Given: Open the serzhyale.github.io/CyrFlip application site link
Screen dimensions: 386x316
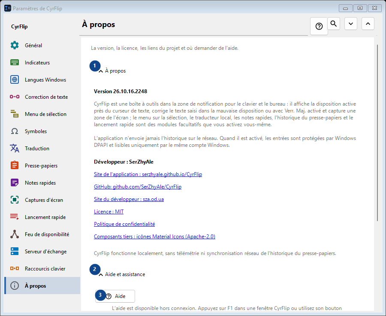Looking at the screenshot, I should (x=148, y=174).
